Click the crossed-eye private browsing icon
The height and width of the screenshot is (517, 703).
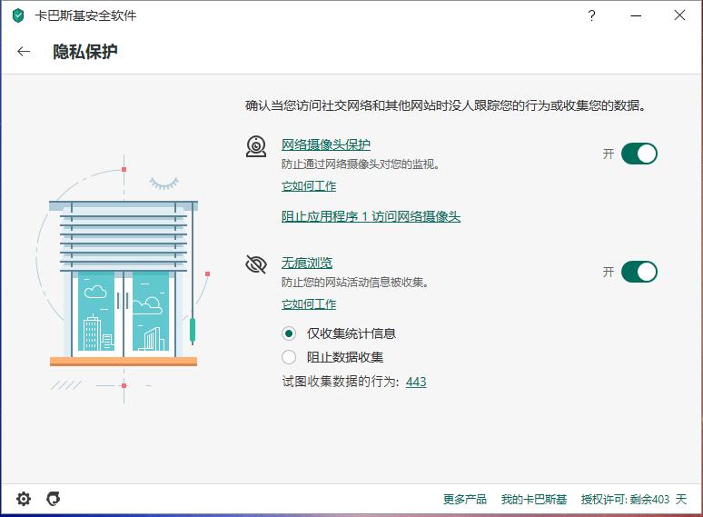coord(256,264)
